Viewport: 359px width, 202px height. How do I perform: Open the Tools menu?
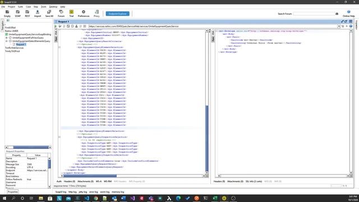click(x=44, y=7)
